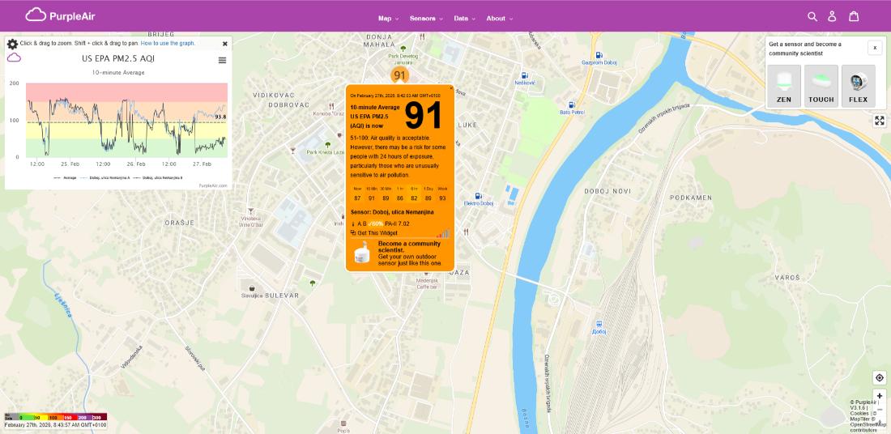Click the 'US EPA PM2.5 AQI' chart title
Screen dimensions: 891x434
(x=118, y=58)
